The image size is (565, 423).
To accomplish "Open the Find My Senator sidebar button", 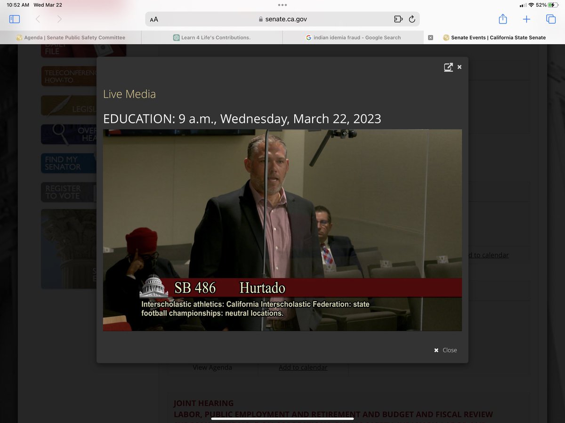I will 69,163.
